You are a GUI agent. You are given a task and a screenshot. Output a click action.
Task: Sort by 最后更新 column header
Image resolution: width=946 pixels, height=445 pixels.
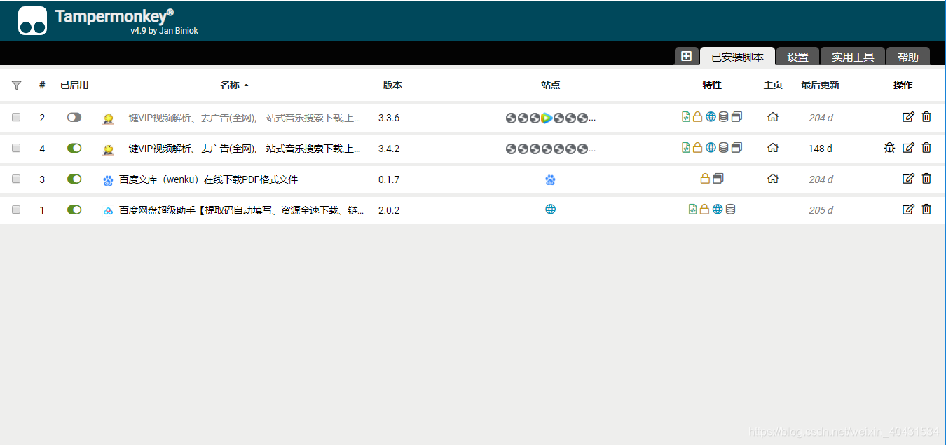click(x=821, y=85)
